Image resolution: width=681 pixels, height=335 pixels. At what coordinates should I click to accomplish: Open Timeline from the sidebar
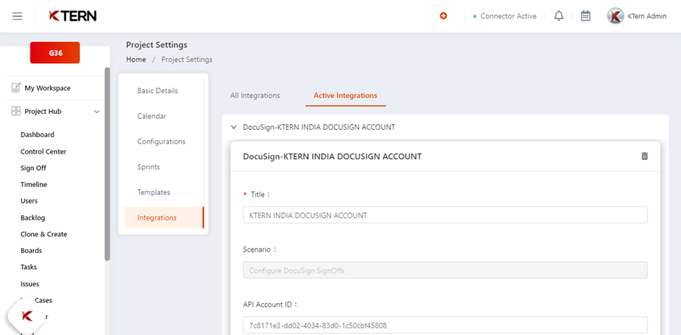[33, 184]
